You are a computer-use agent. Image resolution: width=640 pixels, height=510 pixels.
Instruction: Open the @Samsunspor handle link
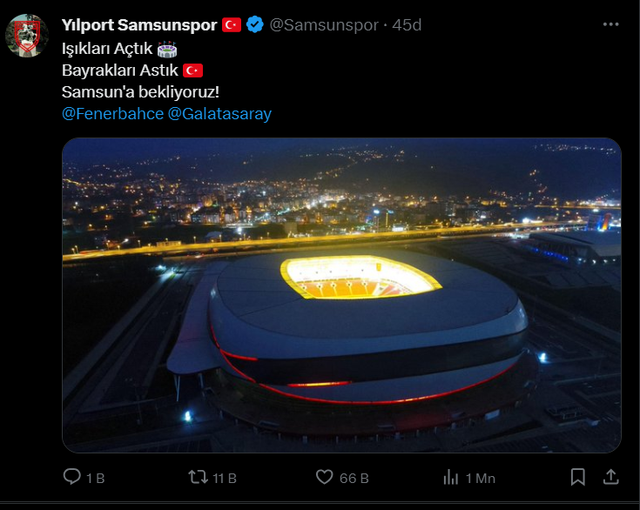[x=324, y=25]
